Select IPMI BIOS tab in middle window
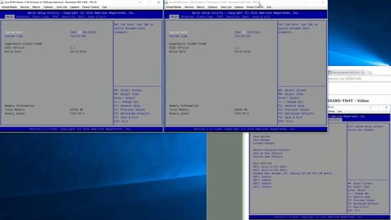Viewport: 391px width, 220px height. [x=219, y=16]
